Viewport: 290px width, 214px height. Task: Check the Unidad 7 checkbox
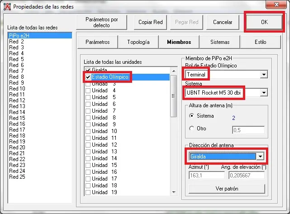pyautogui.click(x=88, y=111)
